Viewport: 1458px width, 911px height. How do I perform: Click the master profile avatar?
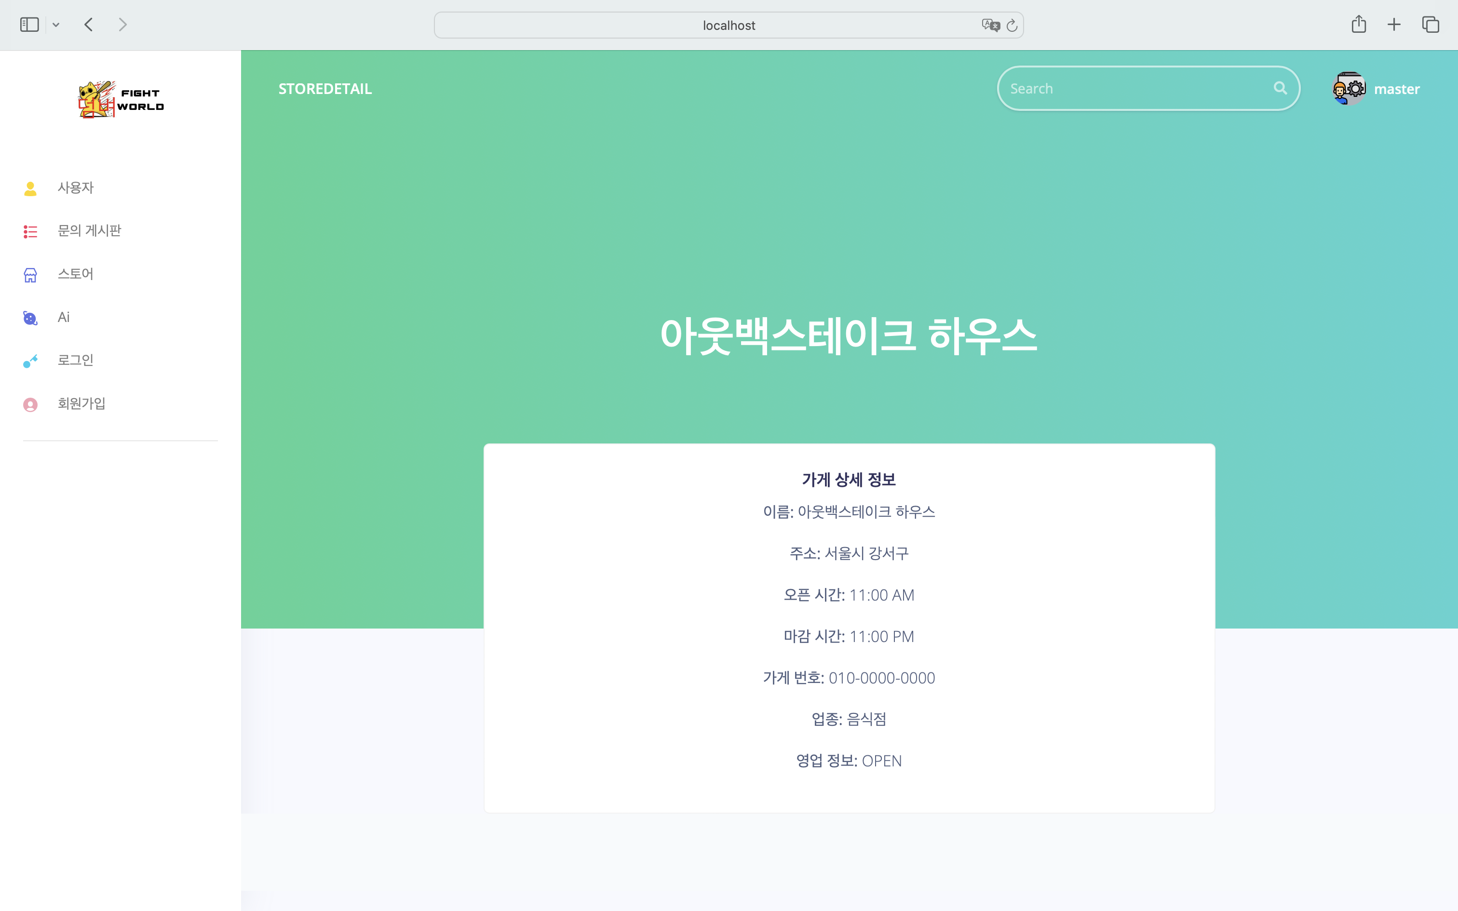point(1349,89)
